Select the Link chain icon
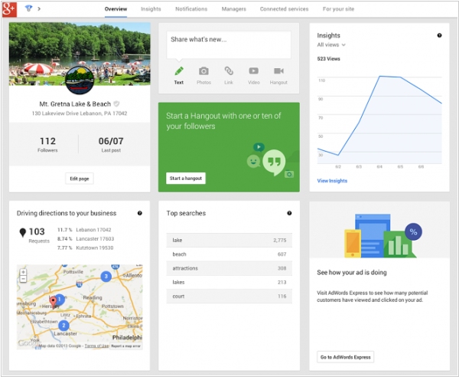This screenshot has height=377, width=459. [x=229, y=71]
